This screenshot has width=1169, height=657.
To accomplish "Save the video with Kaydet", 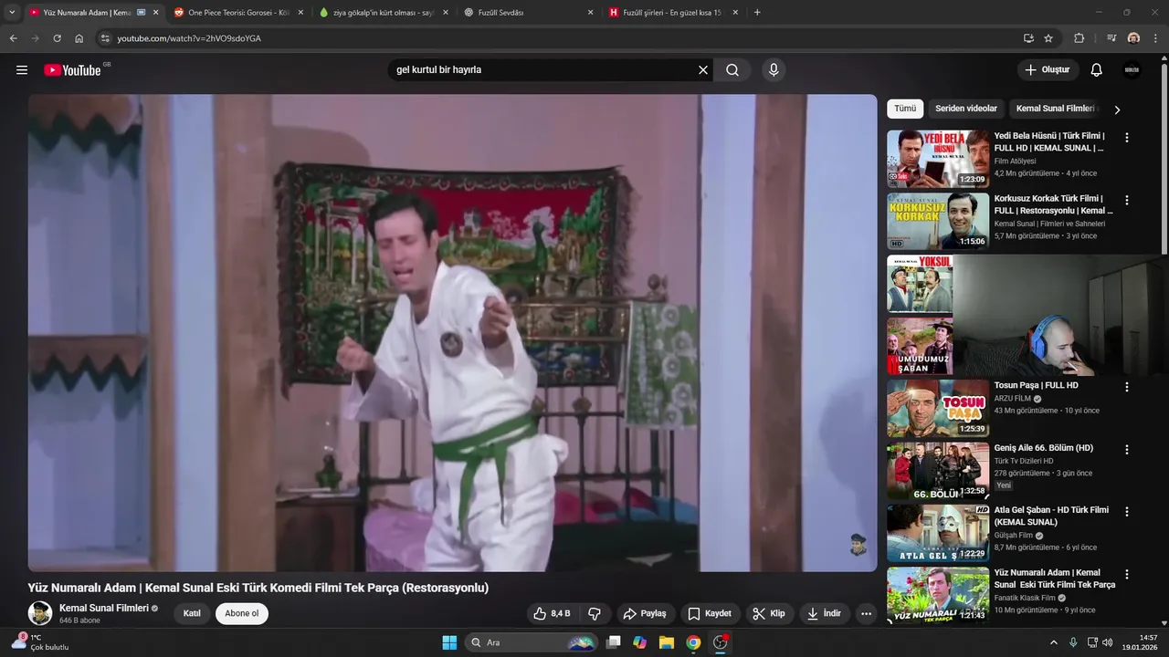I will [710, 613].
